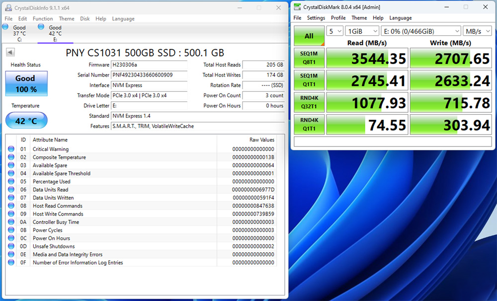
Task: Open CrystalDiskInfo Theme menu
Action: tap(67, 19)
